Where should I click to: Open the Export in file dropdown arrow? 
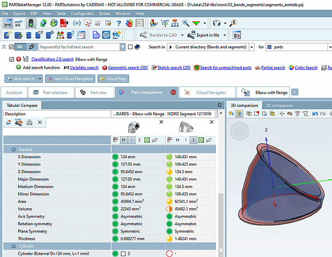pos(224,35)
